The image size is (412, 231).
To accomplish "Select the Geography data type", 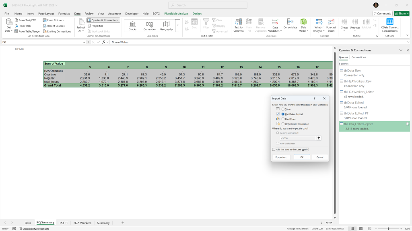I will coord(166,26).
